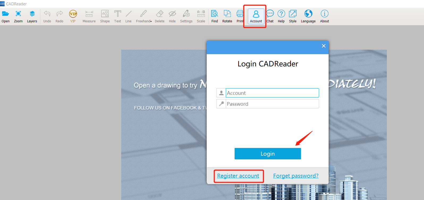Open Help
Viewport: 424px width, 200px height.
(x=281, y=16)
